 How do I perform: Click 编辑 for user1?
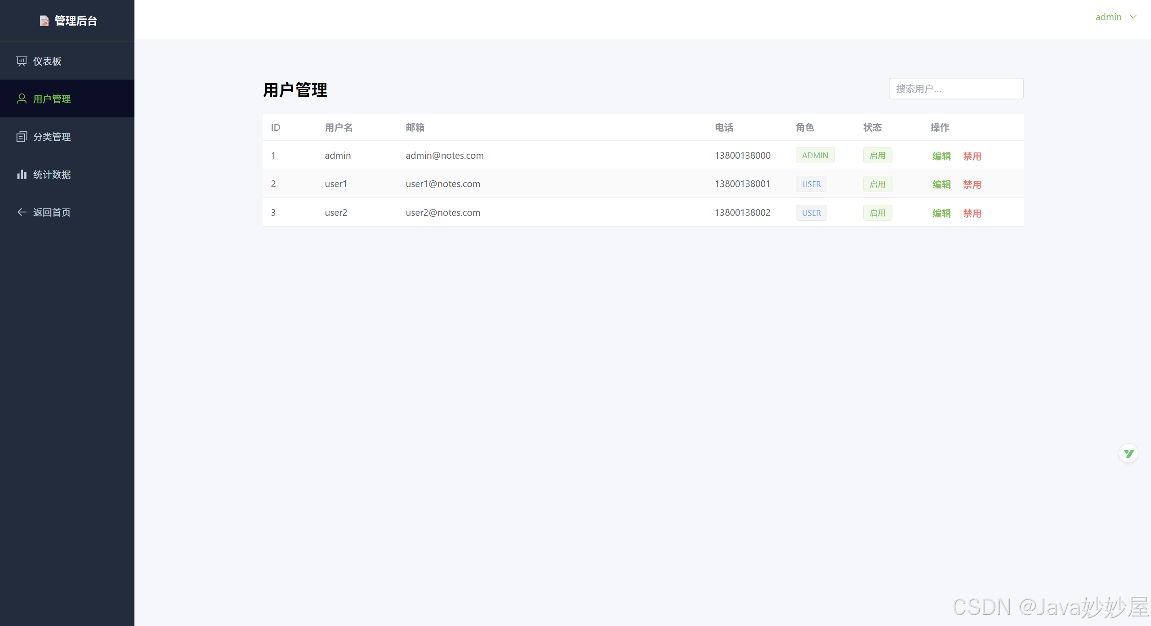[x=941, y=184]
